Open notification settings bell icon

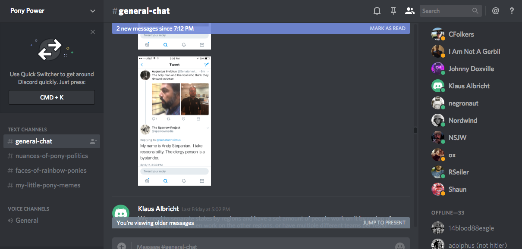pyautogui.click(x=377, y=11)
